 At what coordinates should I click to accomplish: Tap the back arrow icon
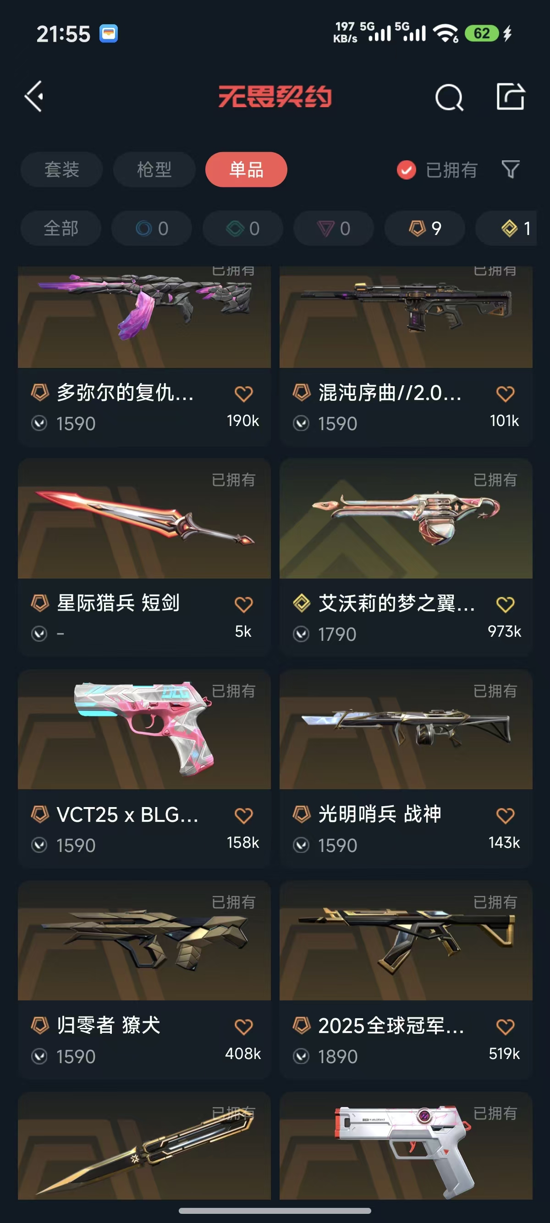34,96
